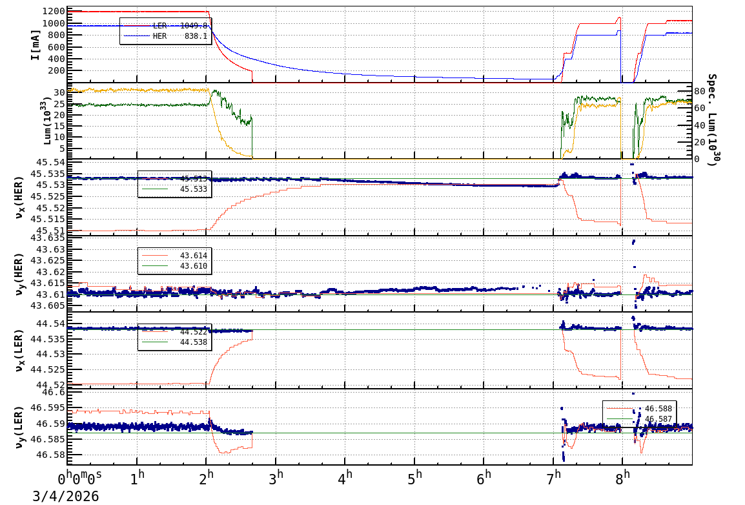Click the 1h time axis label
This screenshot has height=505, width=745.
point(138,478)
